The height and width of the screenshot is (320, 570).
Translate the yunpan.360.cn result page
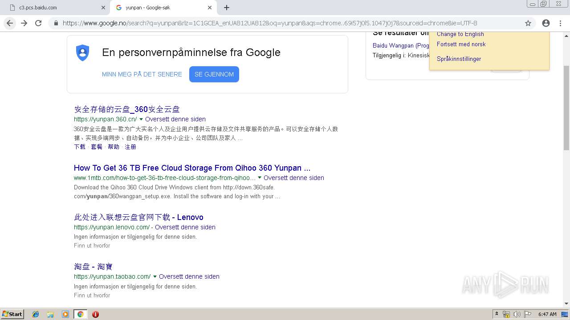pyautogui.click(x=175, y=119)
